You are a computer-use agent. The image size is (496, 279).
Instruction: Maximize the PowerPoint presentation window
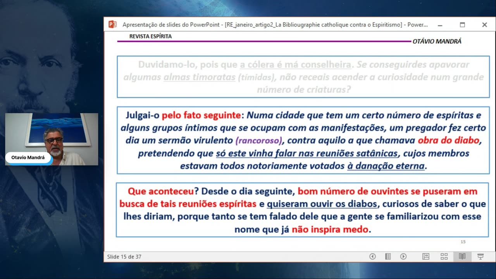point(462,25)
